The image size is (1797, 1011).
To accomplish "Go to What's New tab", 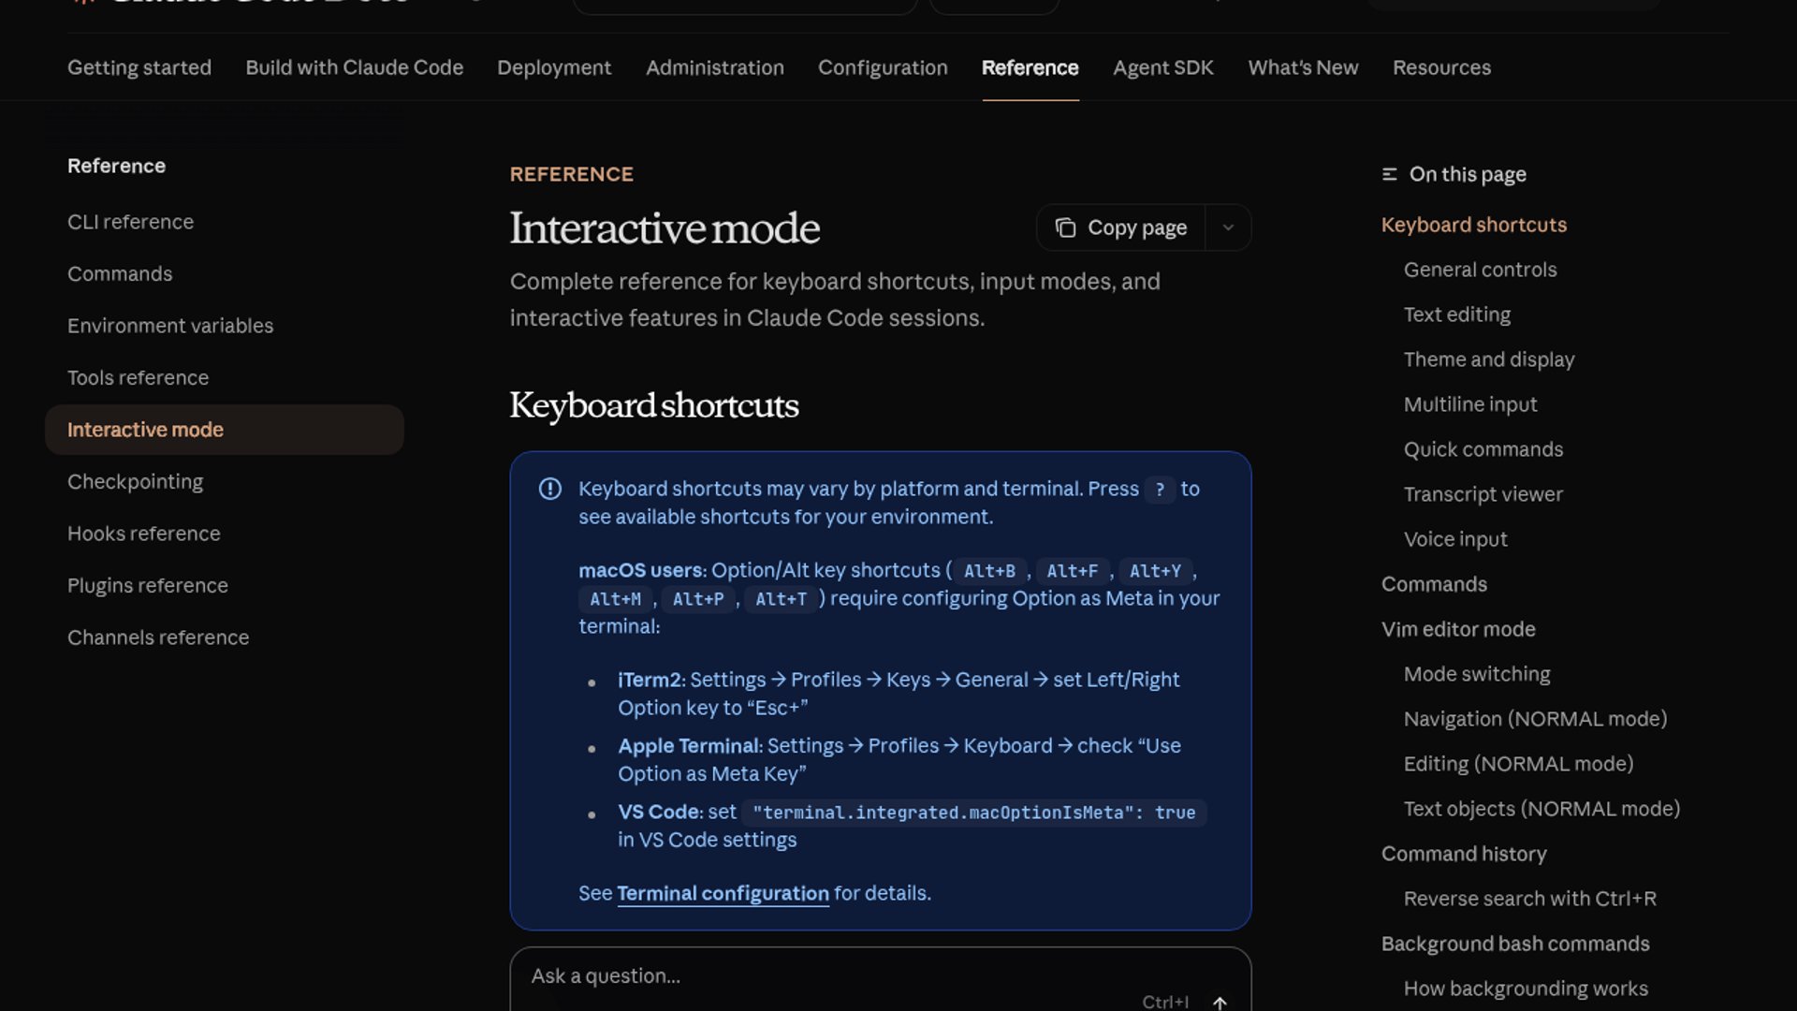I will 1302,67.
